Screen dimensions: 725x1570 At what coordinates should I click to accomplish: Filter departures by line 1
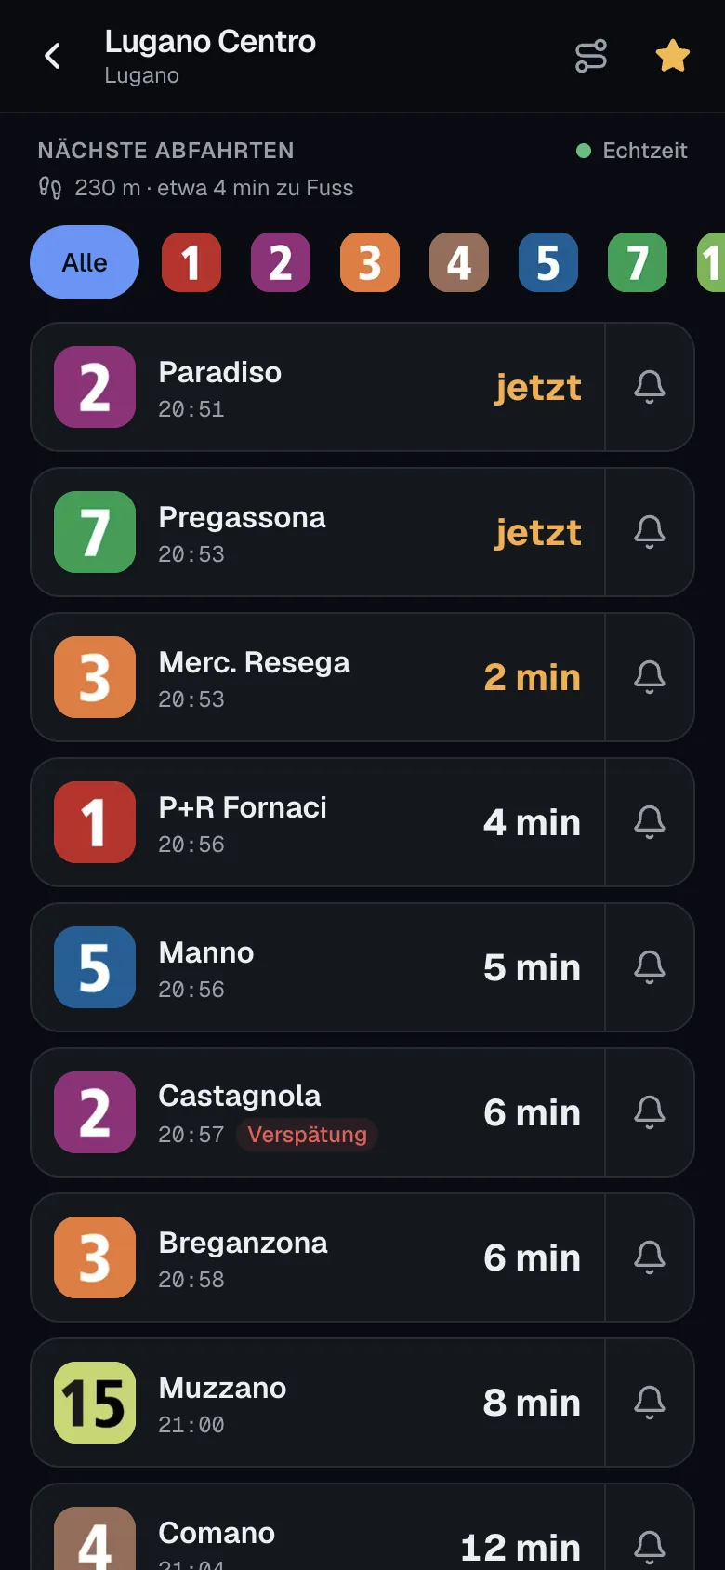(191, 262)
